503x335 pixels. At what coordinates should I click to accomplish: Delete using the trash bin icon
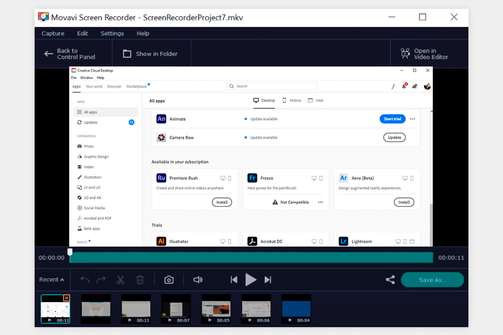pyautogui.click(x=140, y=280)
